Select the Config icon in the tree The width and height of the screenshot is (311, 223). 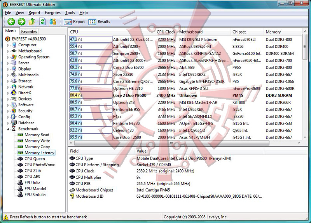pos(14,117)
